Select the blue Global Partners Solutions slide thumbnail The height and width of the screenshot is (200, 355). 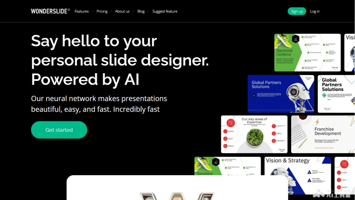(x=280, y=93)
